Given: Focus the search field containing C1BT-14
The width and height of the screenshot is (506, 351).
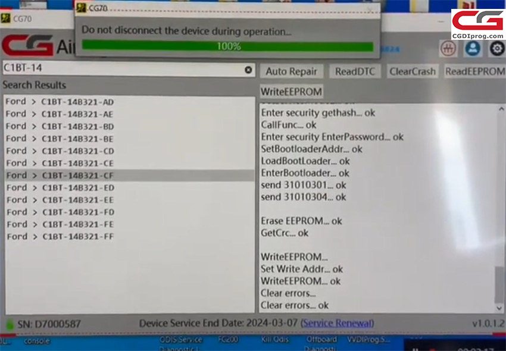Looking at the screenshot, I should 129,69.
